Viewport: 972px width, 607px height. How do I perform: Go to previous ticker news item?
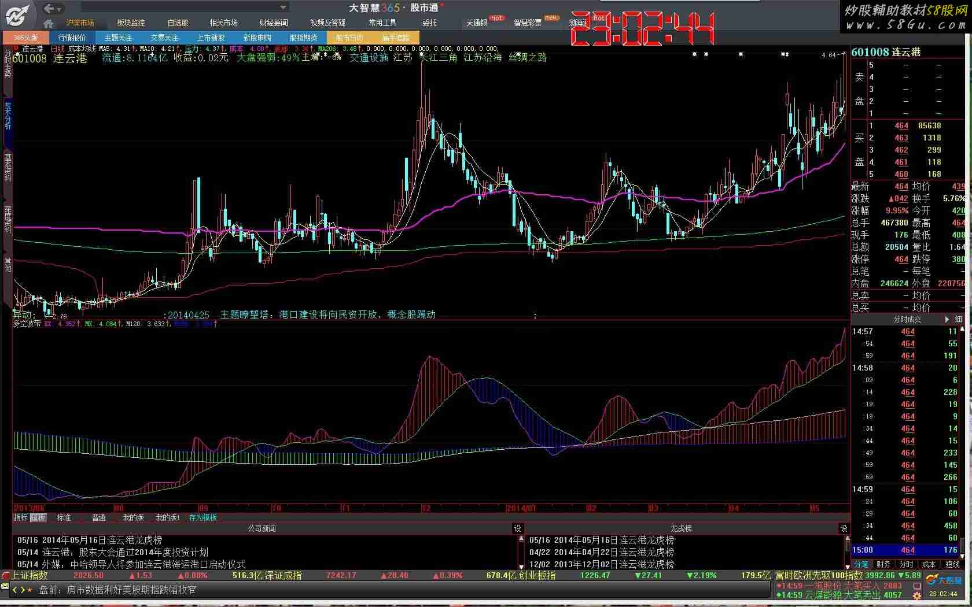point(15,590)
